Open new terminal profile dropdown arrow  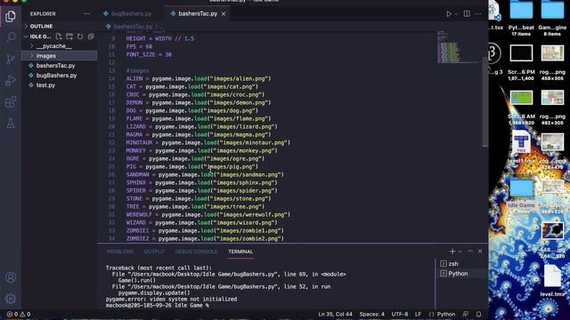[x=460, y=252]
